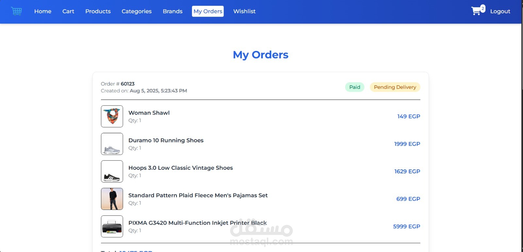The width and height of the screenshot is (523, 252).
Task: Click the Duramo 10 Running Shoes name
Action: [x=166, y=140]
